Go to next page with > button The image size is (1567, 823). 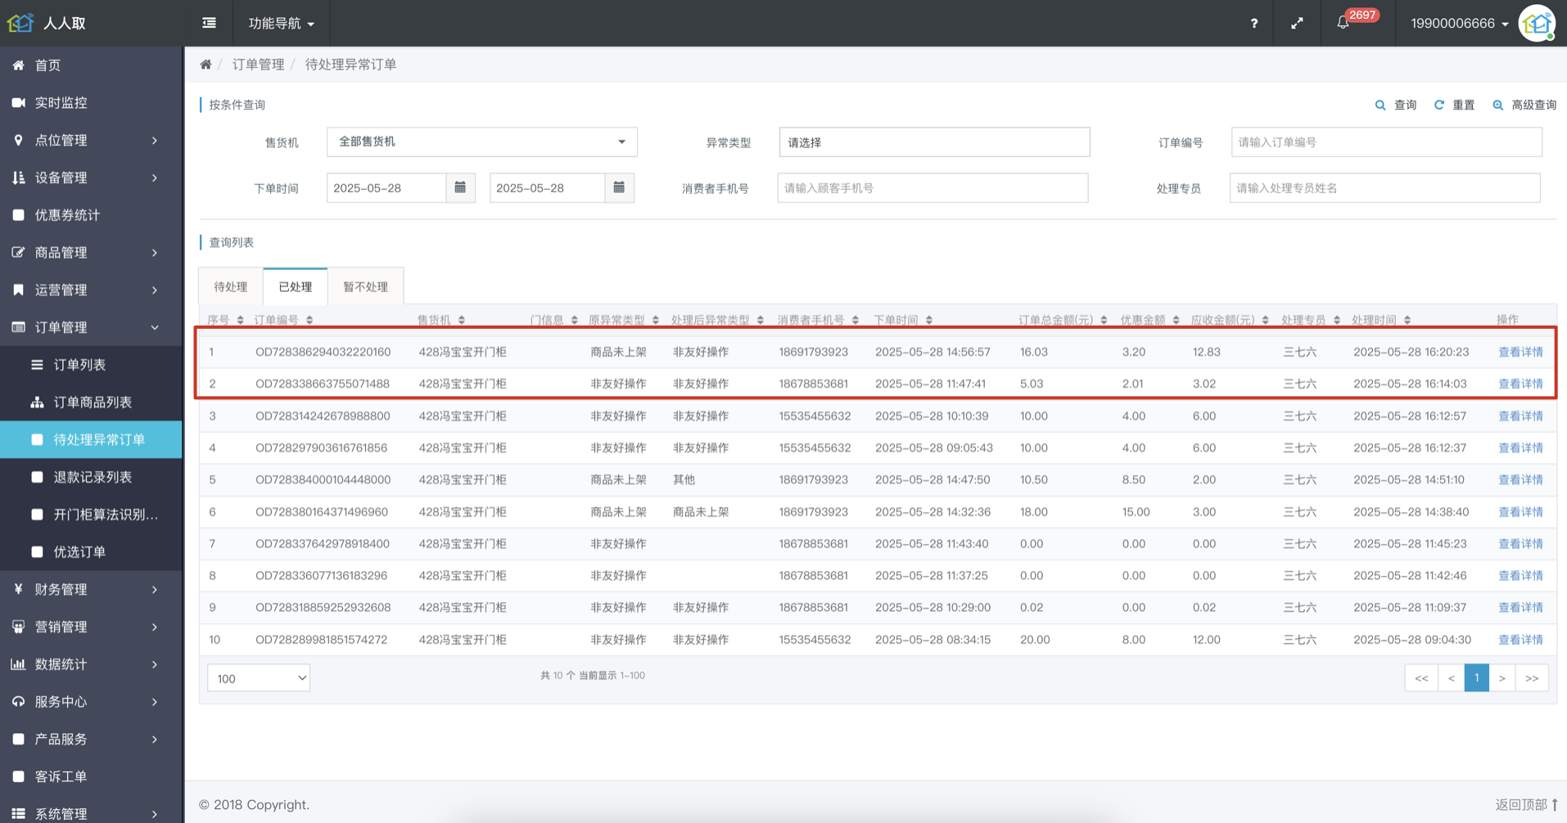(x=1502, y=678)
